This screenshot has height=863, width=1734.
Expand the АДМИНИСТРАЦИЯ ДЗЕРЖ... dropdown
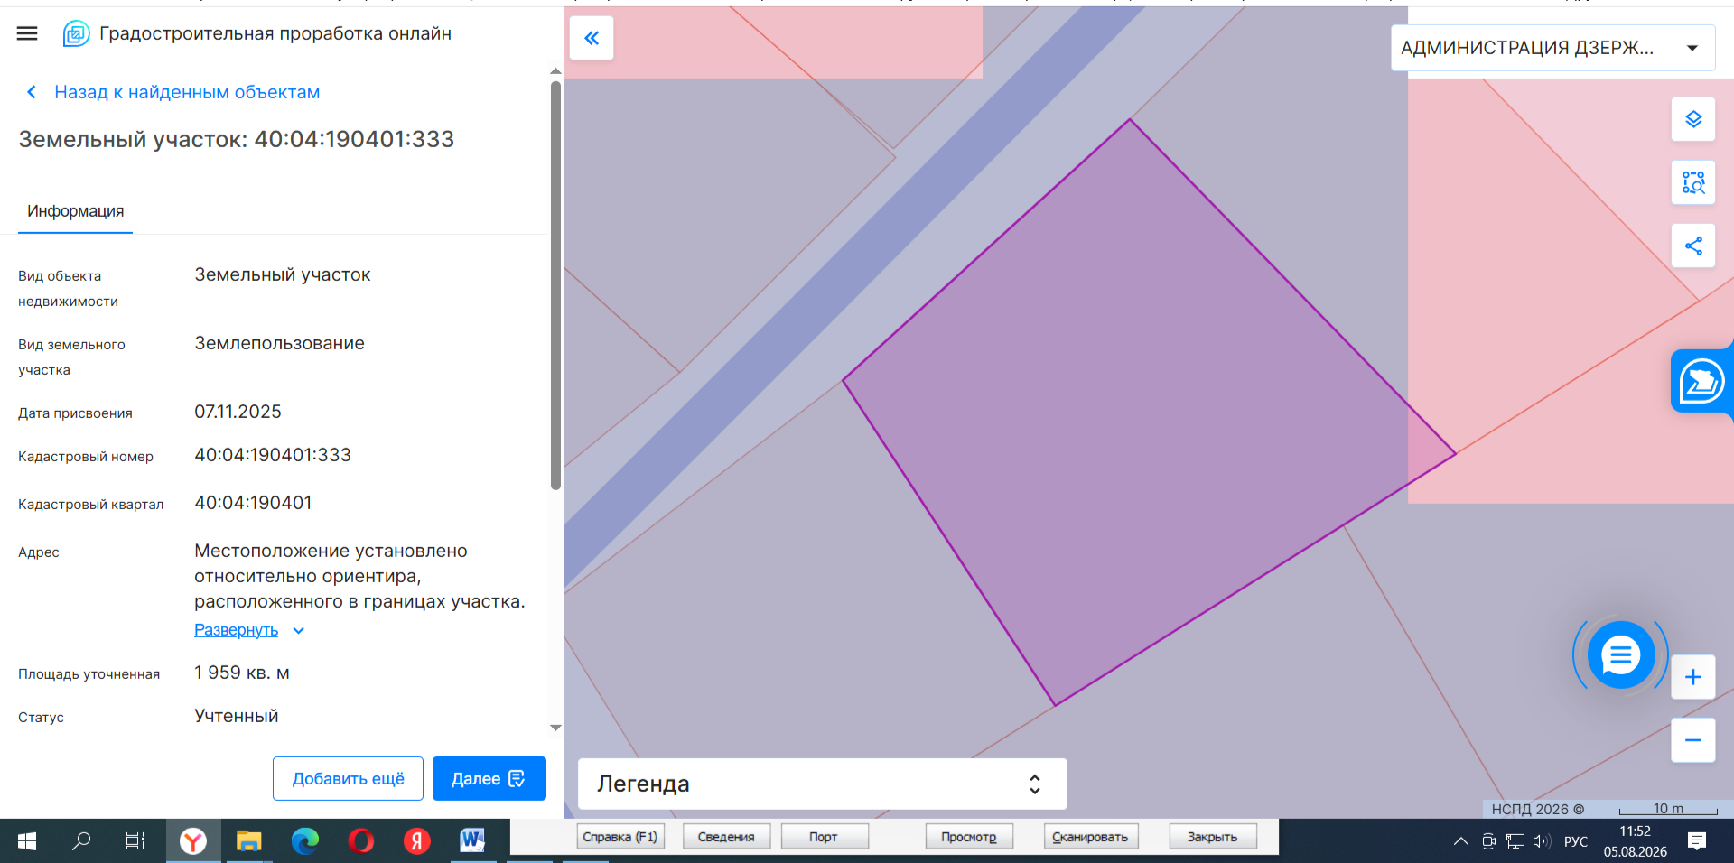click(1552, 48)
